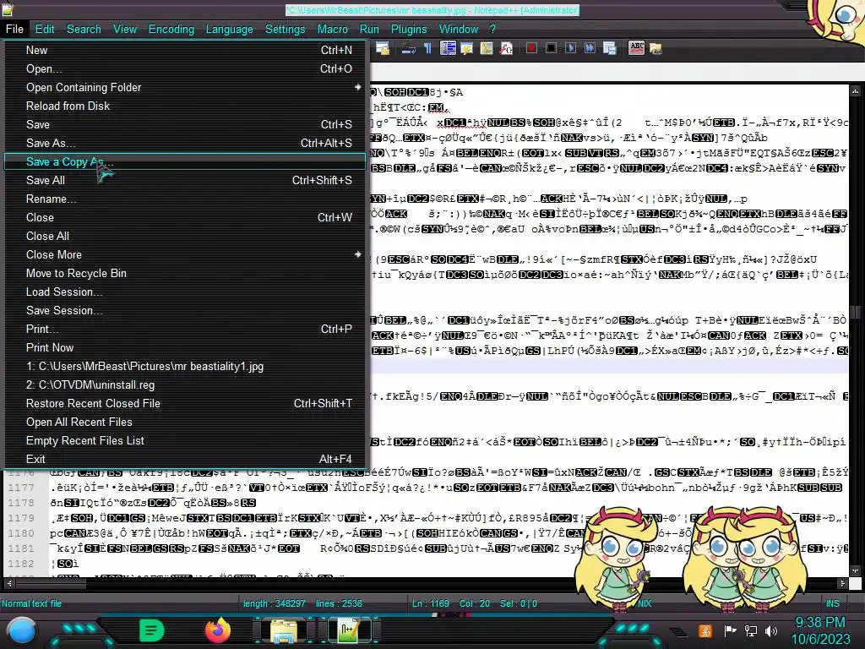Stop macro recording black square icon
This screenshot has height=649, width=865.
(551, 48)
